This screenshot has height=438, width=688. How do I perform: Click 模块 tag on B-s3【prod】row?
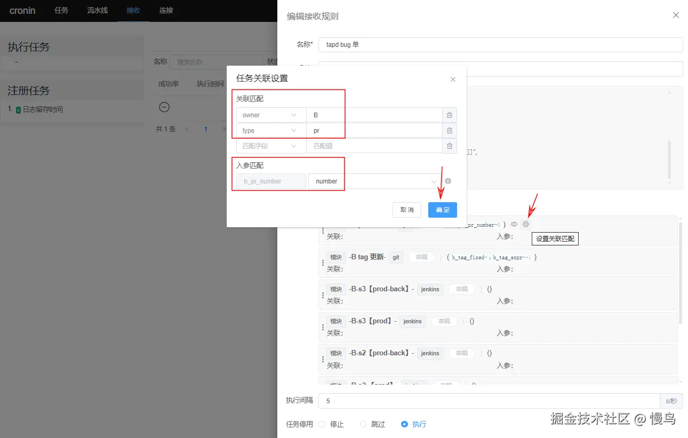(336, 321)
